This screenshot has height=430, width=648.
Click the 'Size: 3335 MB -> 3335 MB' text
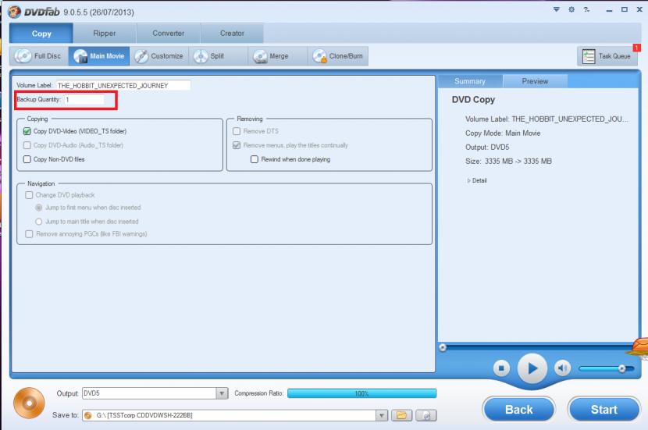coord(508,161)
